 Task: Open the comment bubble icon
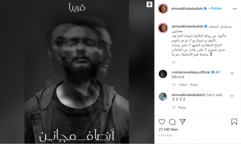172,122
